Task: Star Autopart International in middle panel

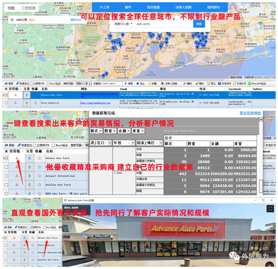Action: pos(39,176)
